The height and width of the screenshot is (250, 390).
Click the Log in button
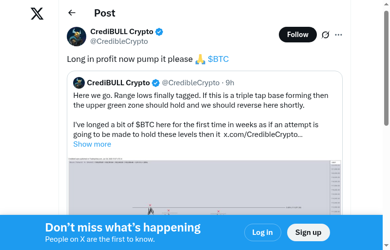pyautogui.click(x=262, y=232)
